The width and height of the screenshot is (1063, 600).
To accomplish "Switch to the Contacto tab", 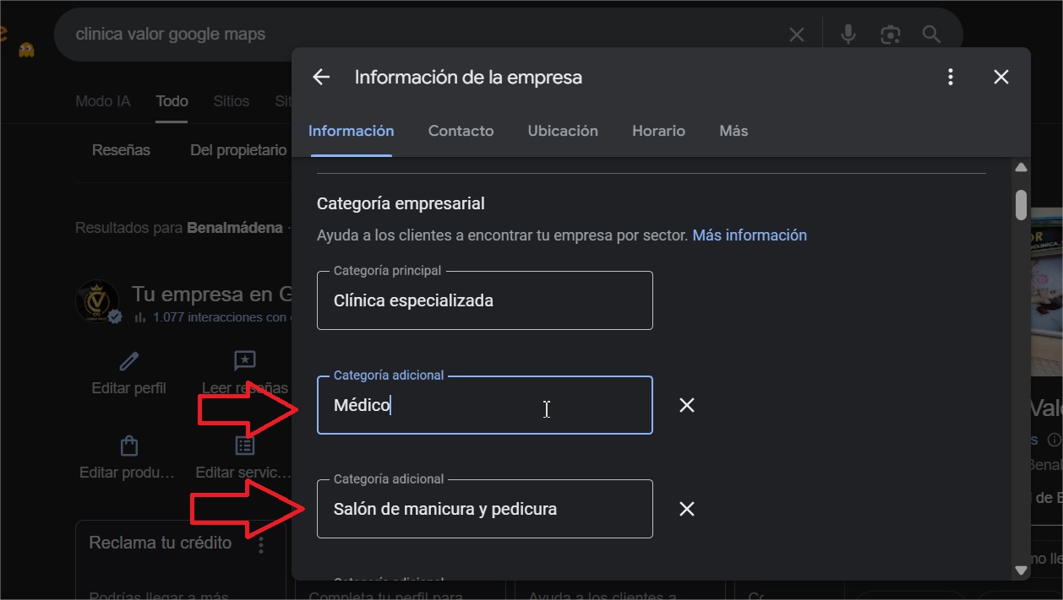I will (461, 131).
